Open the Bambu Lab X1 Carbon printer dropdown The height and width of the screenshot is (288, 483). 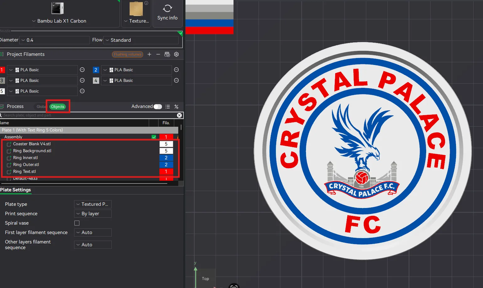tap(59, 21)
